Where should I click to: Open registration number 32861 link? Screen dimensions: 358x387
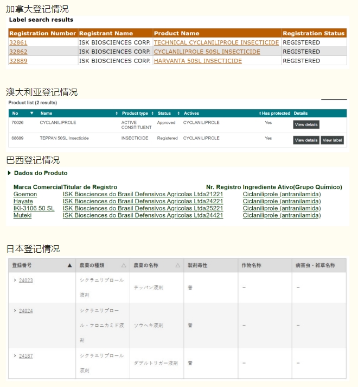18,42
